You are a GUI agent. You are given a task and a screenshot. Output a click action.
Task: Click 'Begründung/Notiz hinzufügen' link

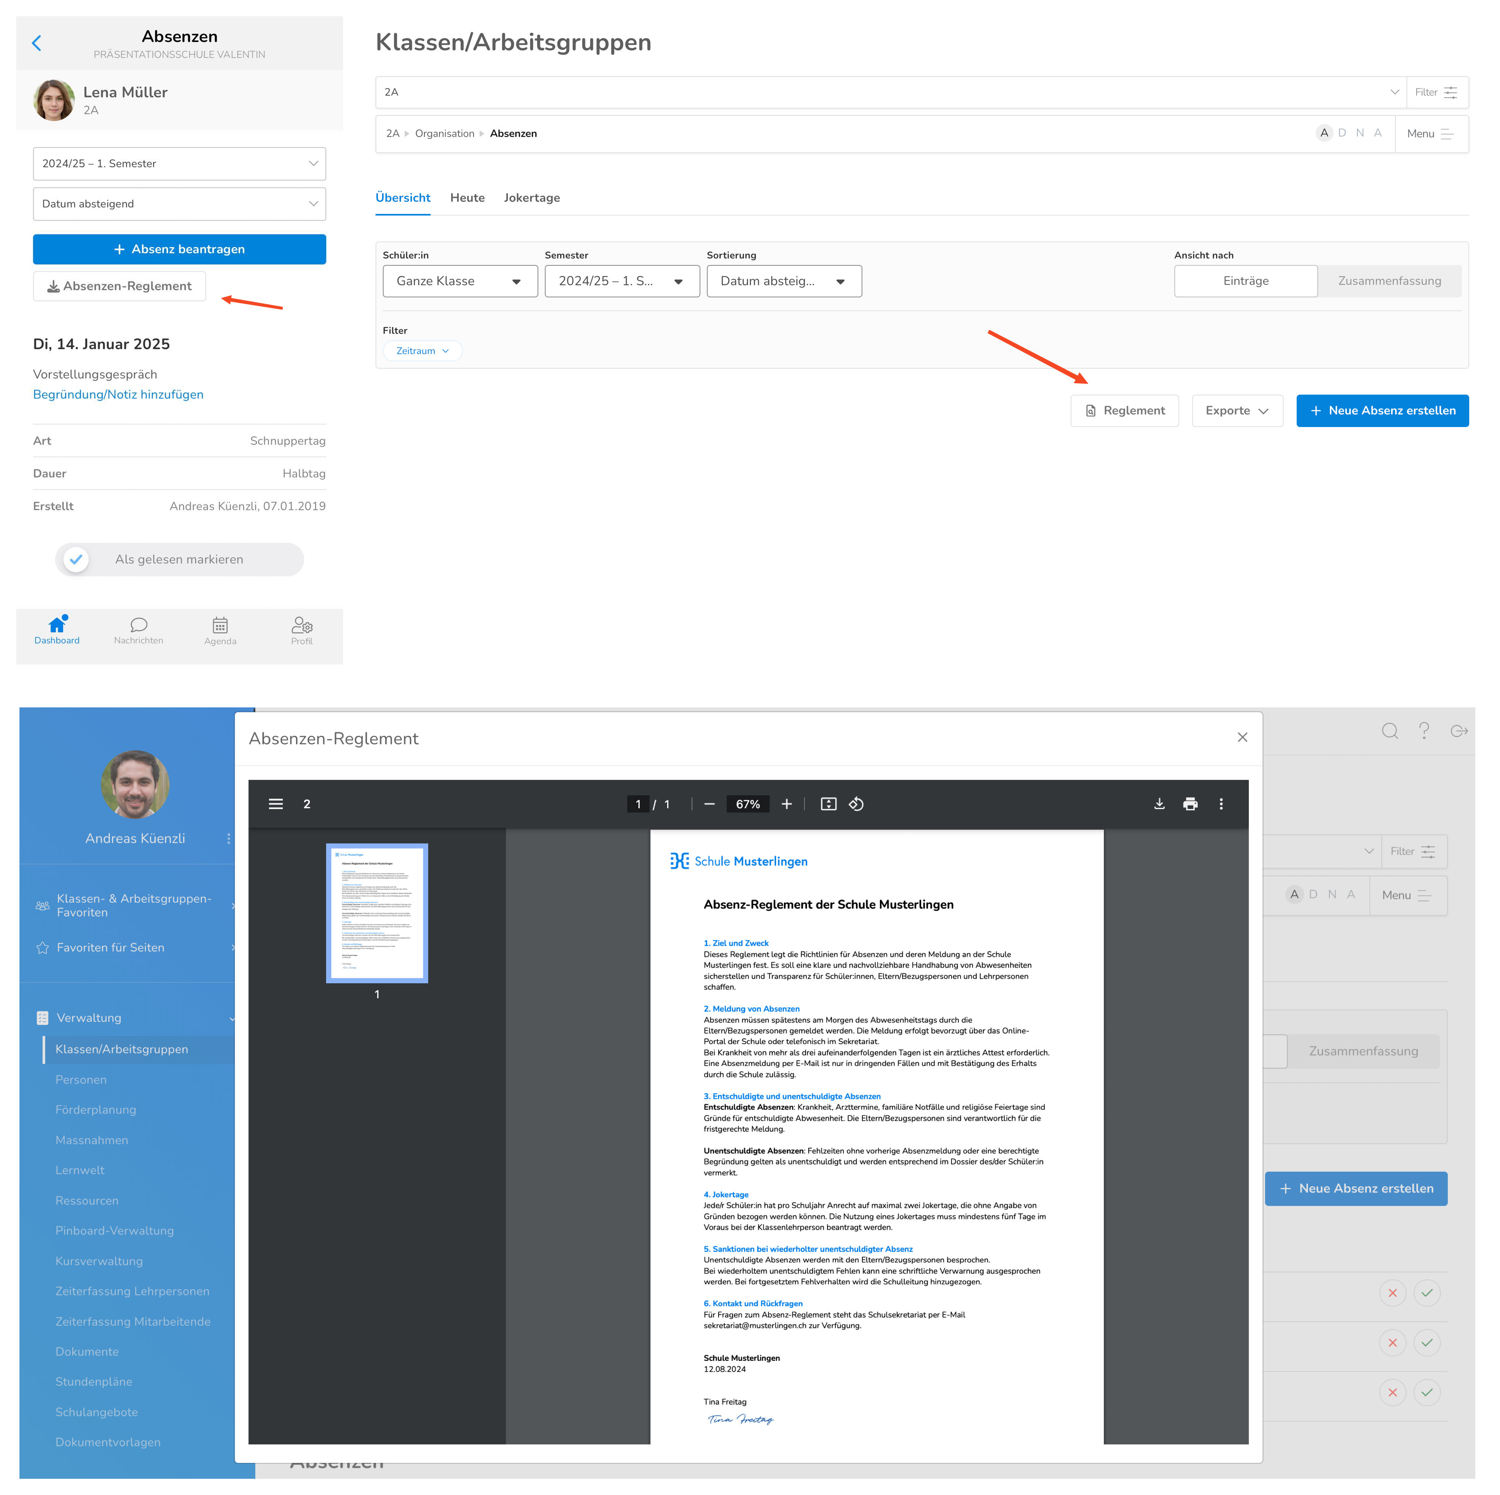click(x=118, y=395)
